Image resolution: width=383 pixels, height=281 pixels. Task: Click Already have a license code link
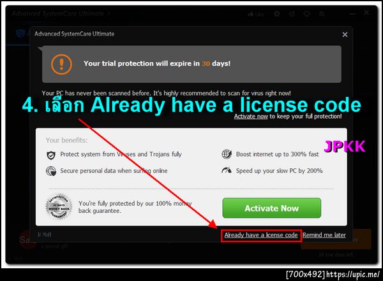tap(261, 235)
